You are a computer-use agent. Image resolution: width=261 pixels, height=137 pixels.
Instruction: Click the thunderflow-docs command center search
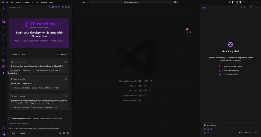[x=131, y=2]
